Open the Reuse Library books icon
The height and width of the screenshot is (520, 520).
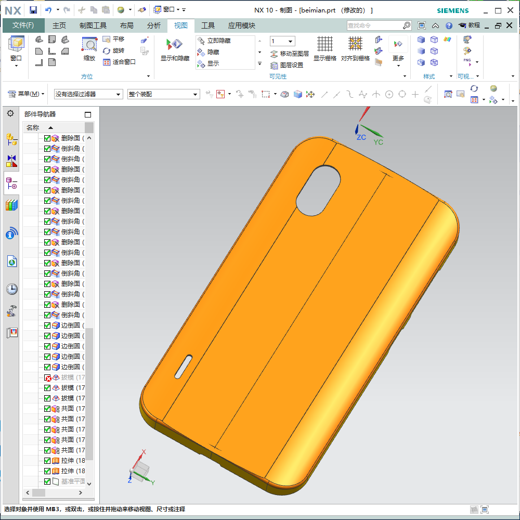coord(11,205)
